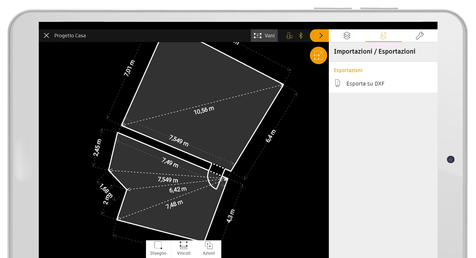Image resolution: width=476 pixels, height=258 pixels.
Task: Open the Vincoli constraints tool
Action: 184,249
